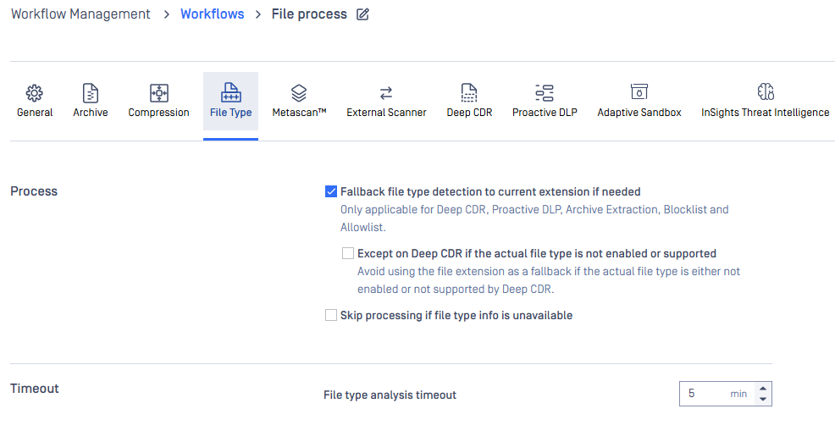The height and width of the screenshot is (431, 835).
Task: Check Skip processing if file type info unavailable
Action: [x=331, y=315]
